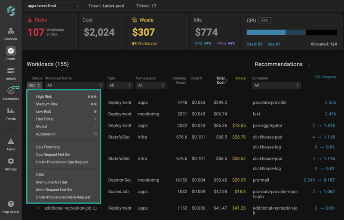Screen dimensions: 344x220
Task: Open the Automation page
Action: (11, 93)
